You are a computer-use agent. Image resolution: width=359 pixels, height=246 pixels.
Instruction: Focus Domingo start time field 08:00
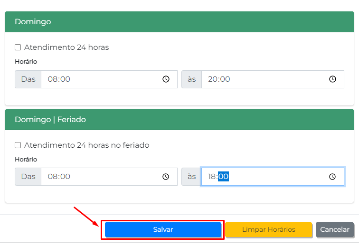tap(95, 79)
